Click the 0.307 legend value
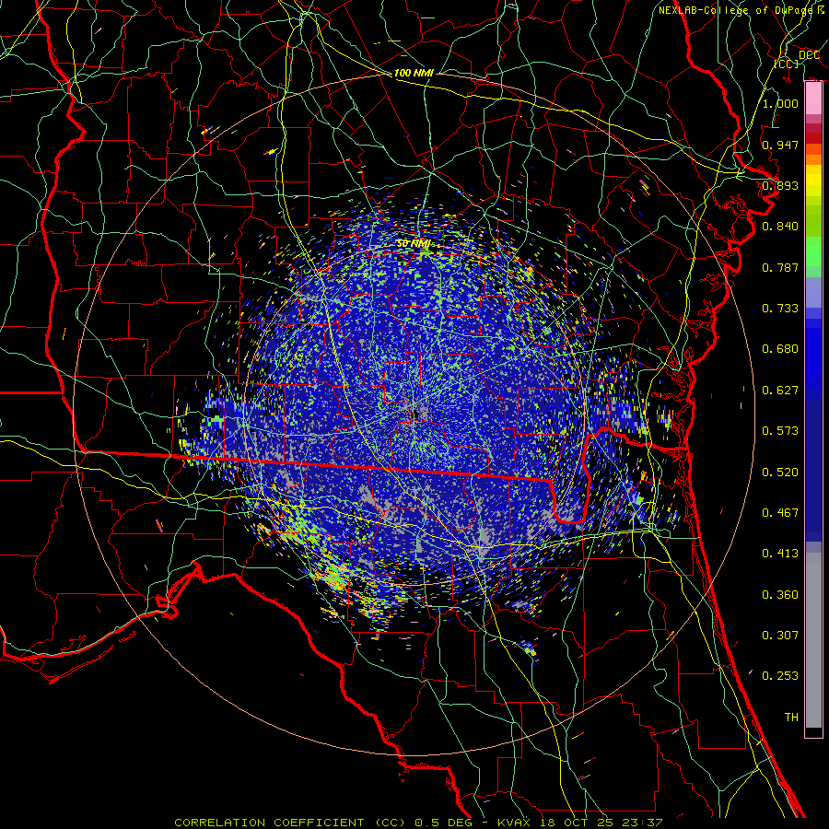This screenshot has height=829, width=829. (x=780, y=636)
